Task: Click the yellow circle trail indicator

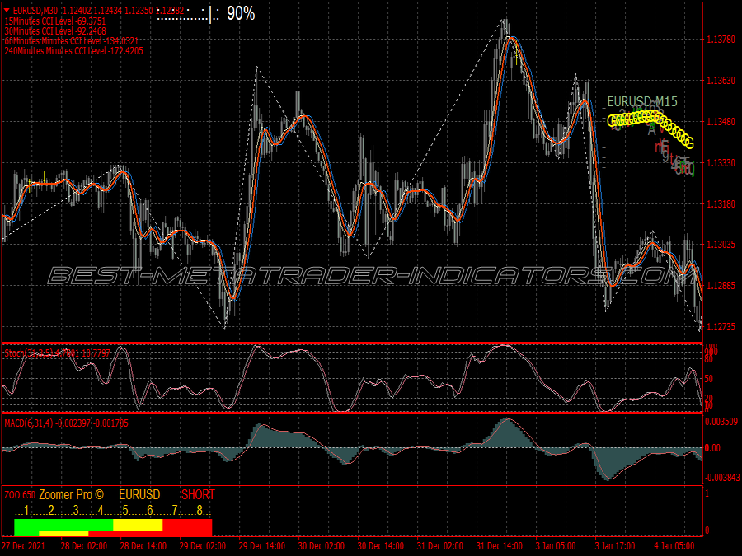Action: click(650, 125)
